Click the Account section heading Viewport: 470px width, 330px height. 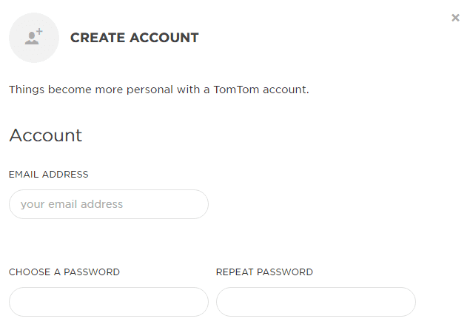46,135
